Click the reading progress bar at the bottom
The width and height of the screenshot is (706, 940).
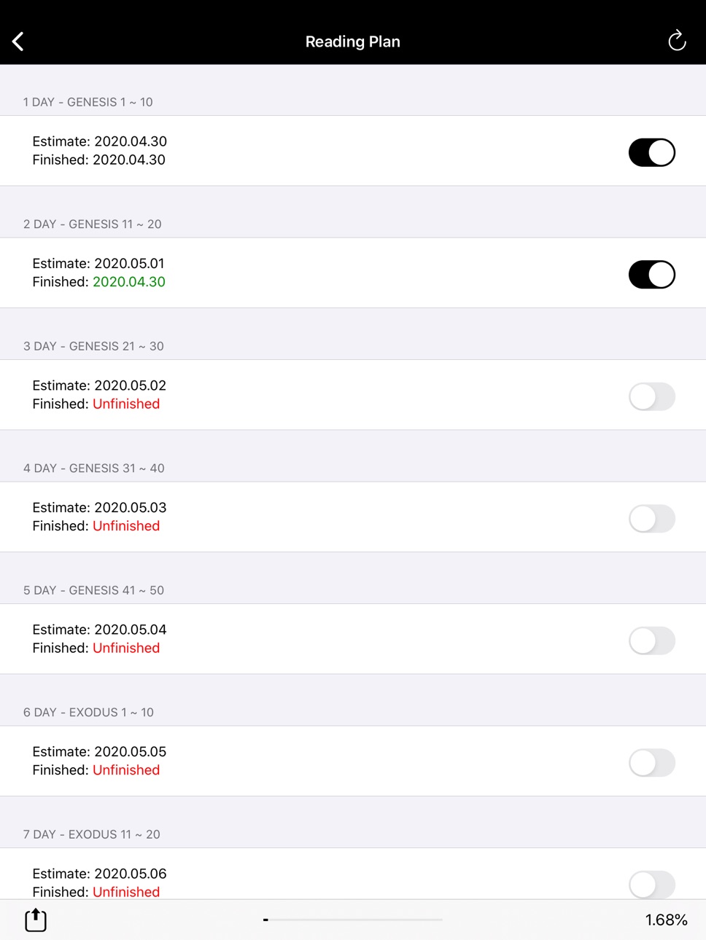click(x=353, y=920)
